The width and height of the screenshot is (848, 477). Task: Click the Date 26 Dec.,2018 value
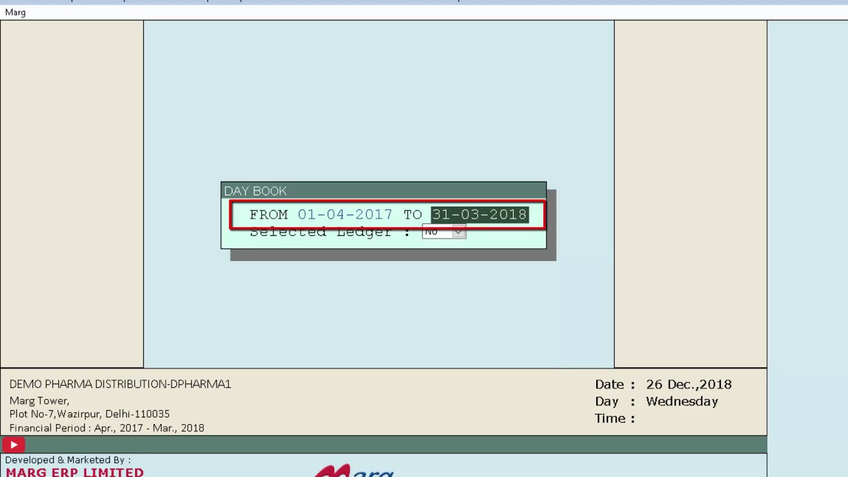pyautogui.click(x=688, y=384)
